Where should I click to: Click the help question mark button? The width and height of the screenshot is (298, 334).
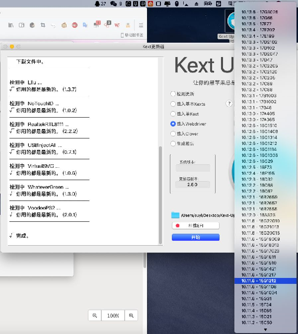(229, 104)
